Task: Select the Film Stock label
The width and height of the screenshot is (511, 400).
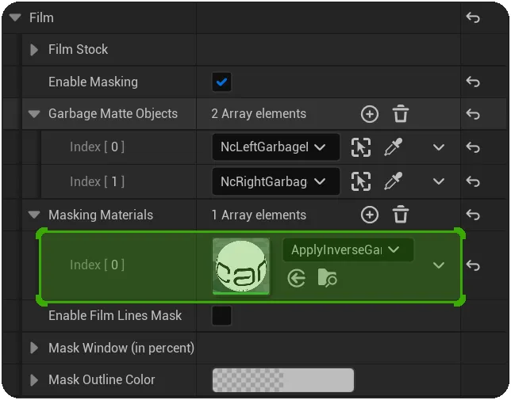Action: [79, 50]
